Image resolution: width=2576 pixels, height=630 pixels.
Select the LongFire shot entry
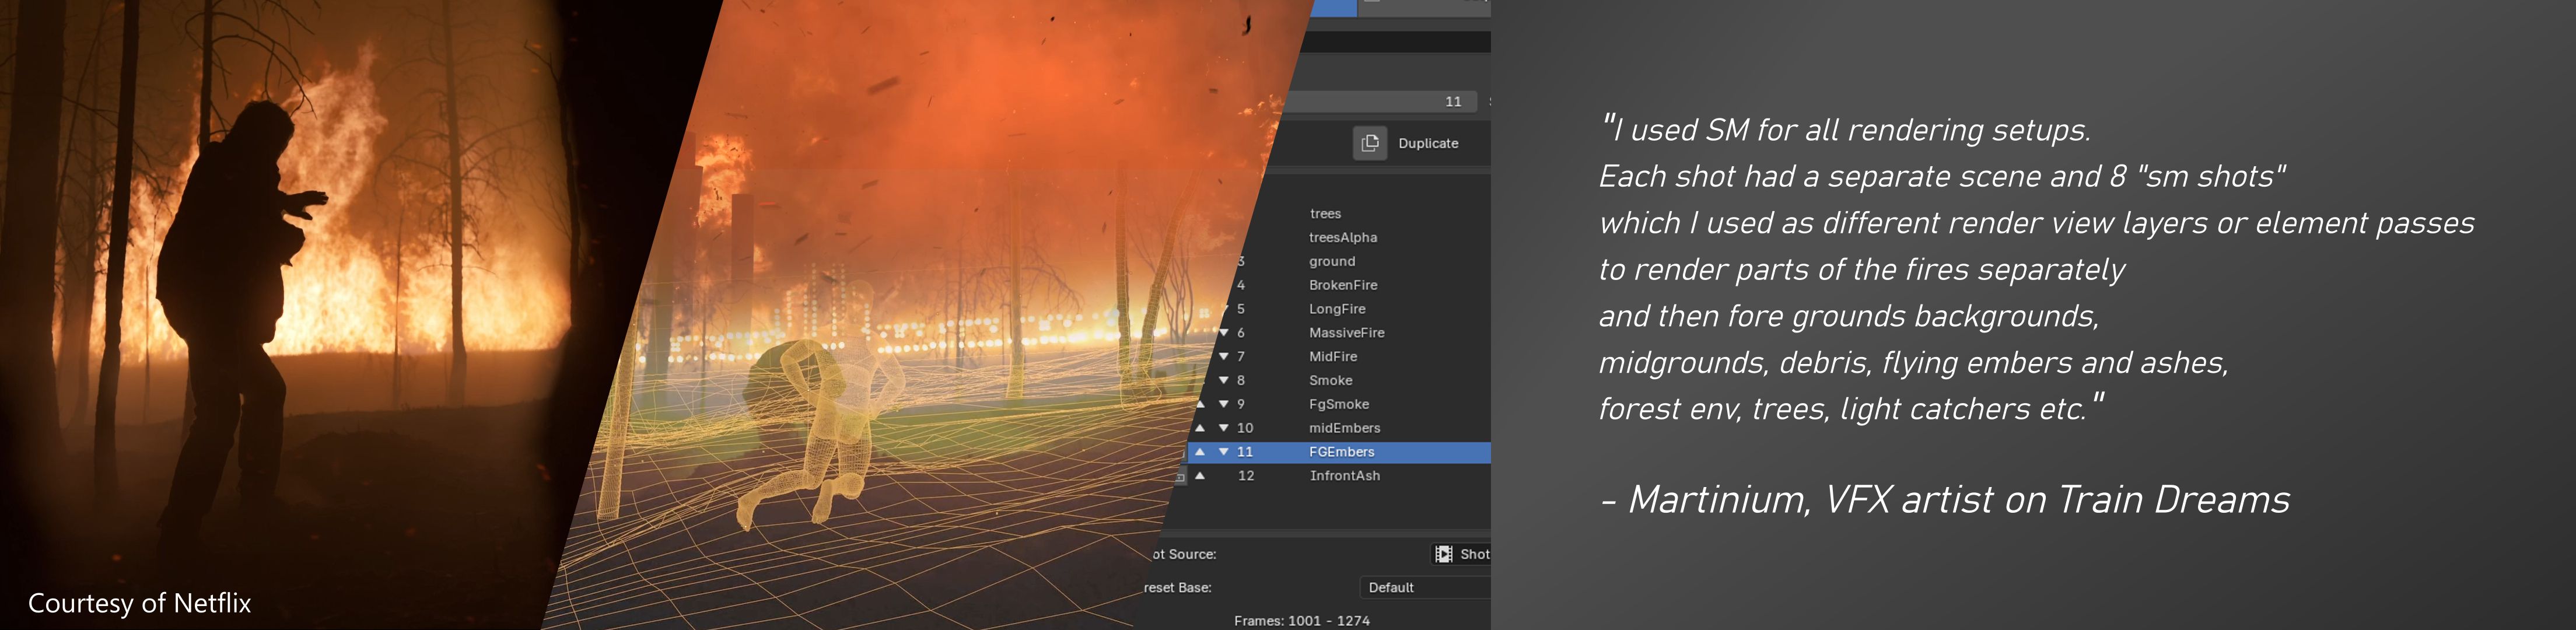[x=1336, y=309]
